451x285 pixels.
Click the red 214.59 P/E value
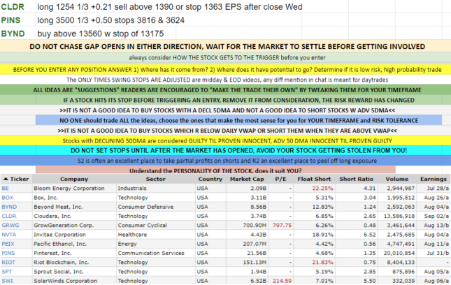pyautogui.click(x=282, y=281)
